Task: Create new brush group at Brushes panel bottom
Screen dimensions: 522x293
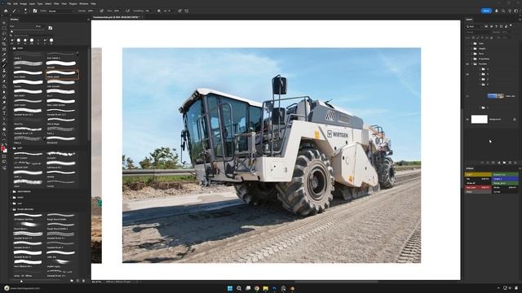Action: pos(72,281)
